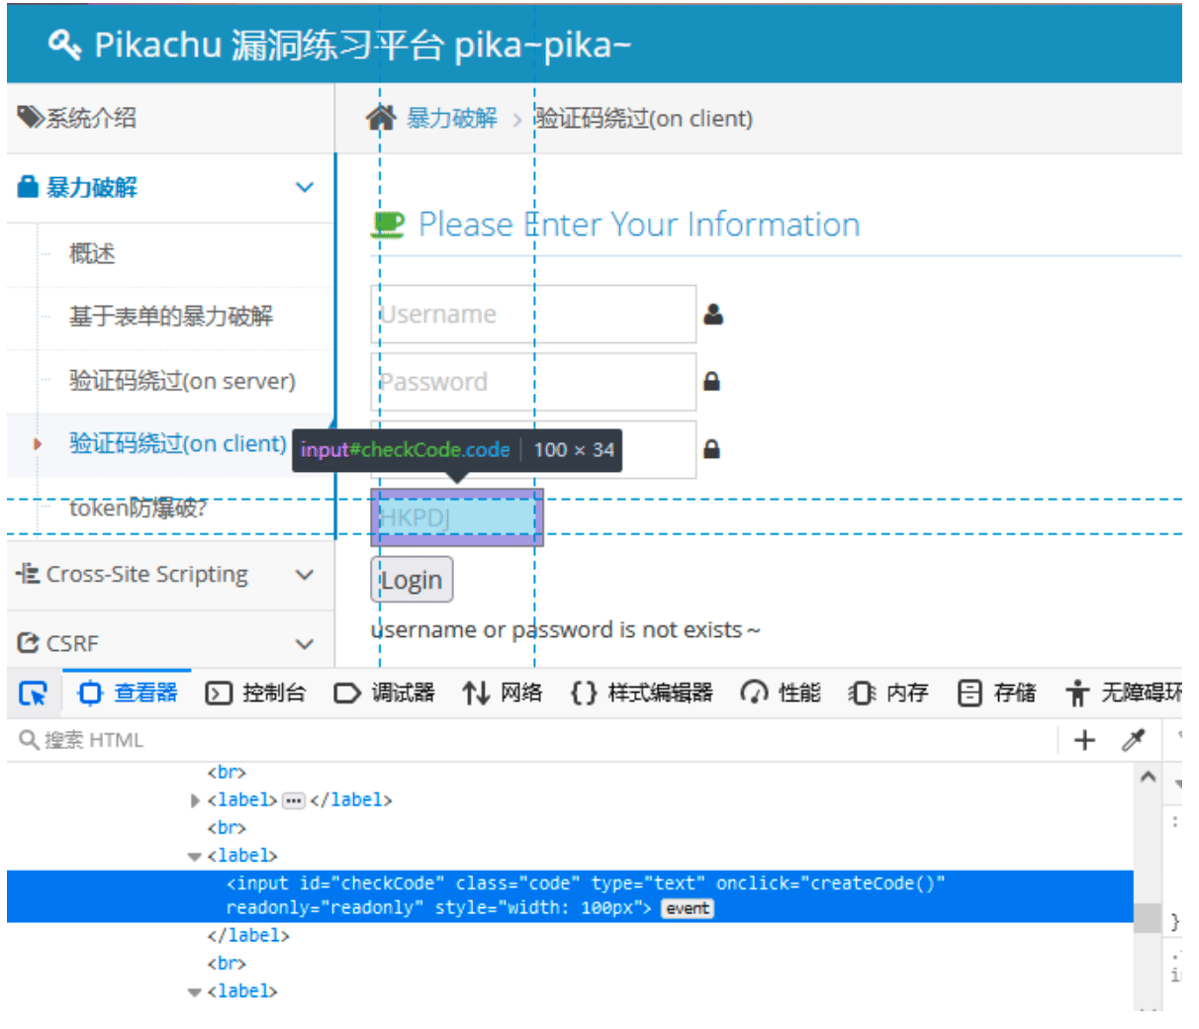Click the home icon in the breadcrumb

381,119
